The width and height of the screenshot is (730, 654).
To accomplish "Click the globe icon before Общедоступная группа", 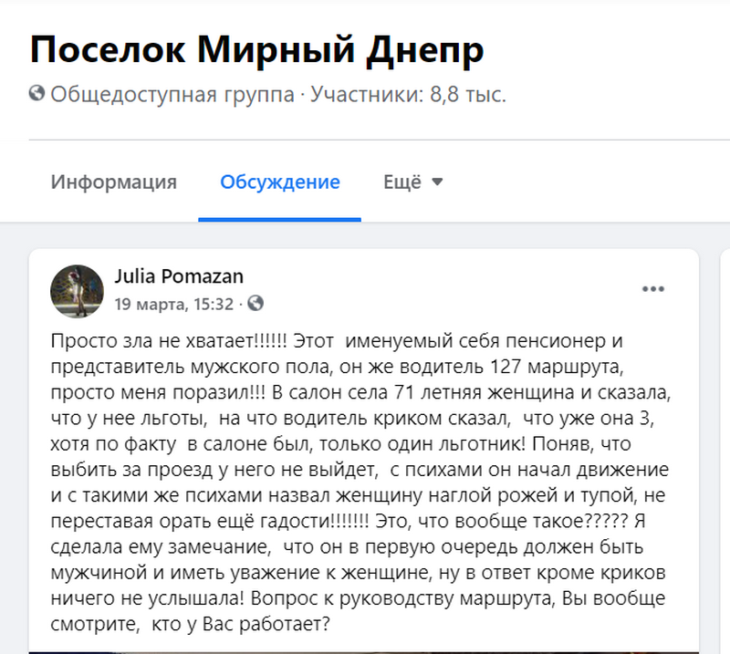I will [37, 93].
